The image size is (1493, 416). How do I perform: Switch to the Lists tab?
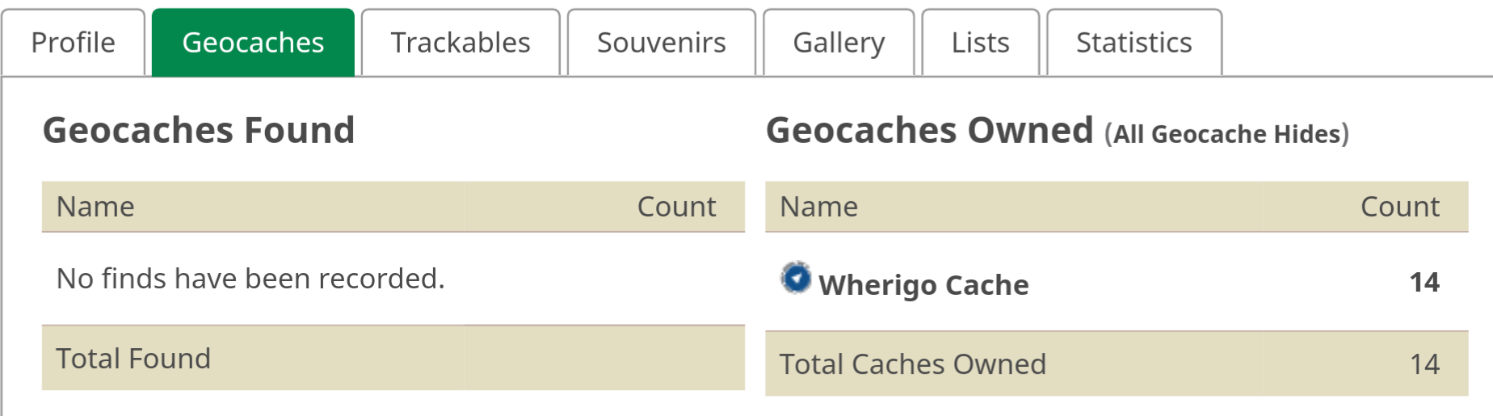[x=980, y=43]
